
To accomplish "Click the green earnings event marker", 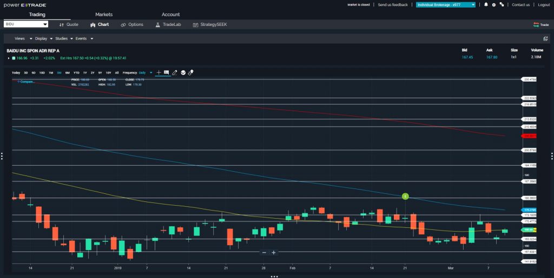I will [405, 196].
